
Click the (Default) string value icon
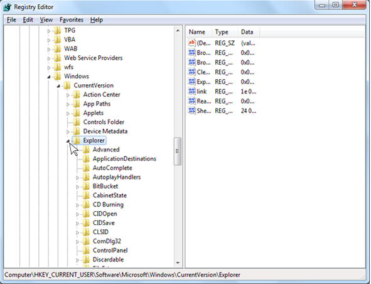(x=191, y=43)
